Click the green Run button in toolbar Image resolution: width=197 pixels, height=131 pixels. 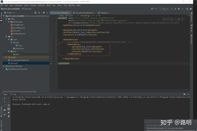(172, 9)
